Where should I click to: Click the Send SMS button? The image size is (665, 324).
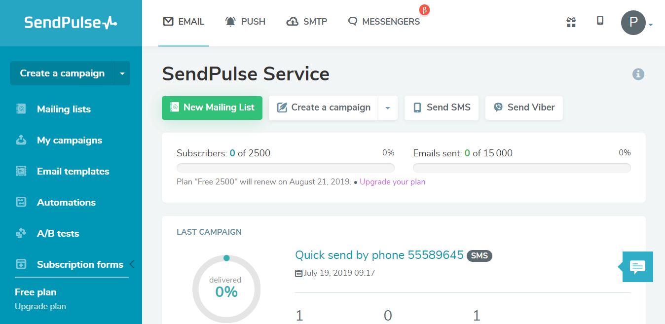point(442,108)
